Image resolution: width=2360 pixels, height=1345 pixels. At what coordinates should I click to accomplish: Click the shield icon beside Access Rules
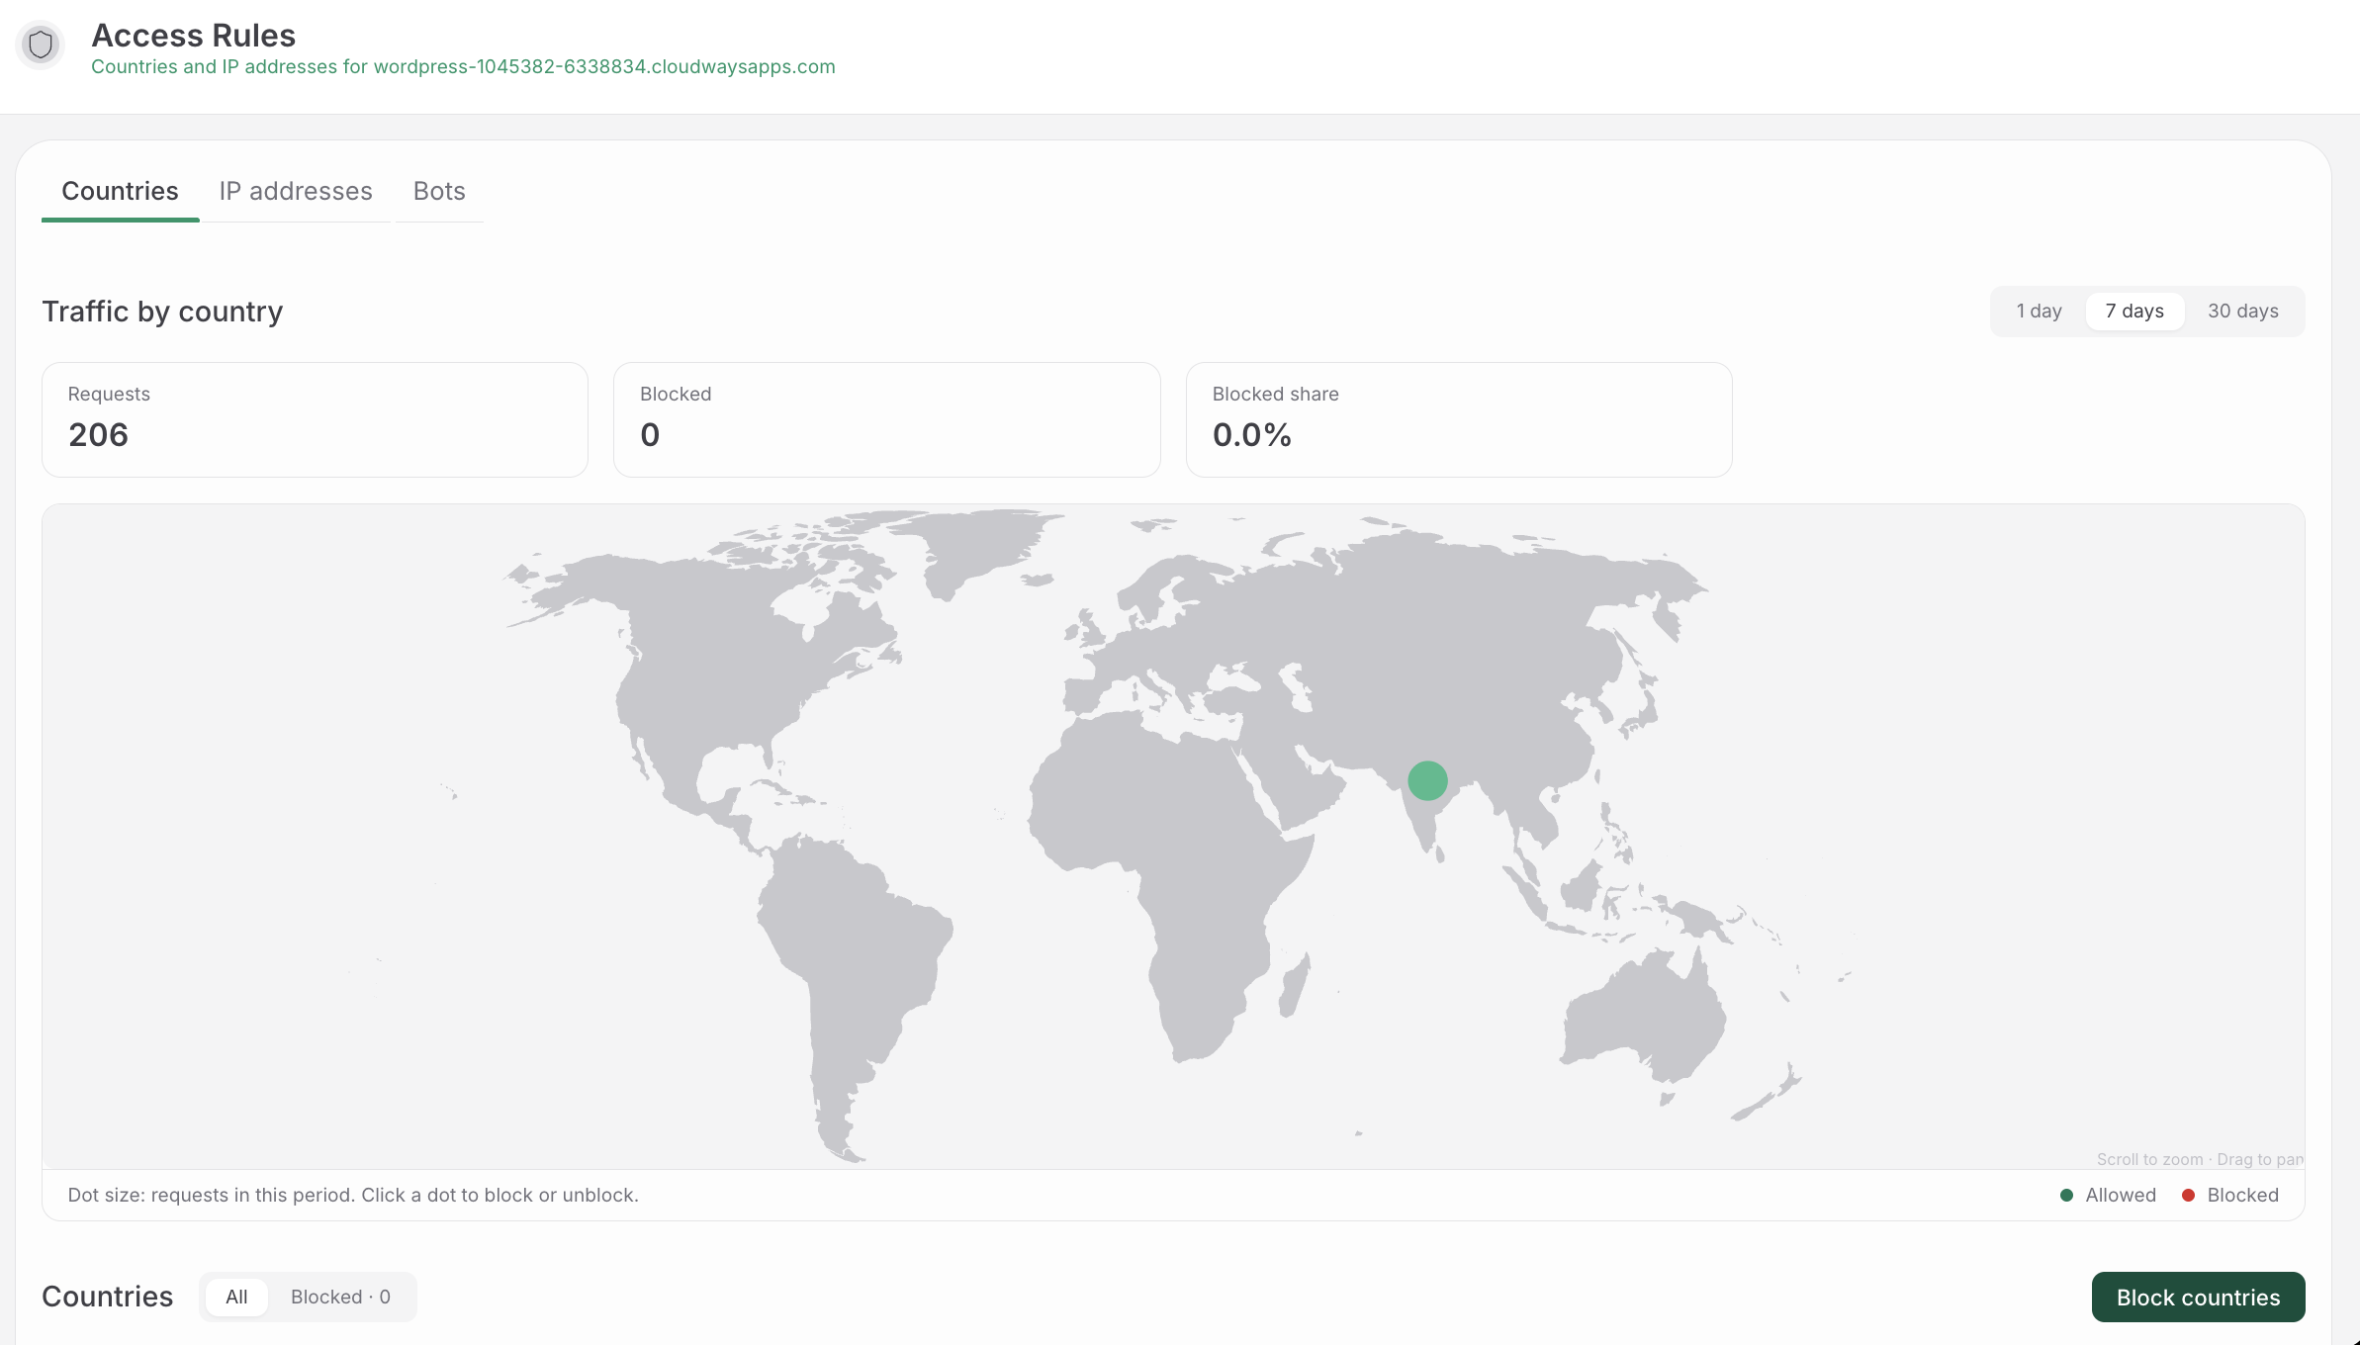point(41,45)
